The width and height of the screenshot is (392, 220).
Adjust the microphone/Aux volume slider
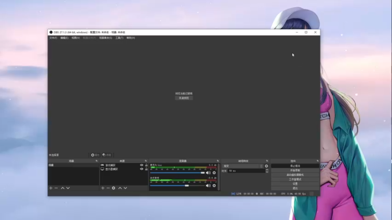click(x=177, y=173)
